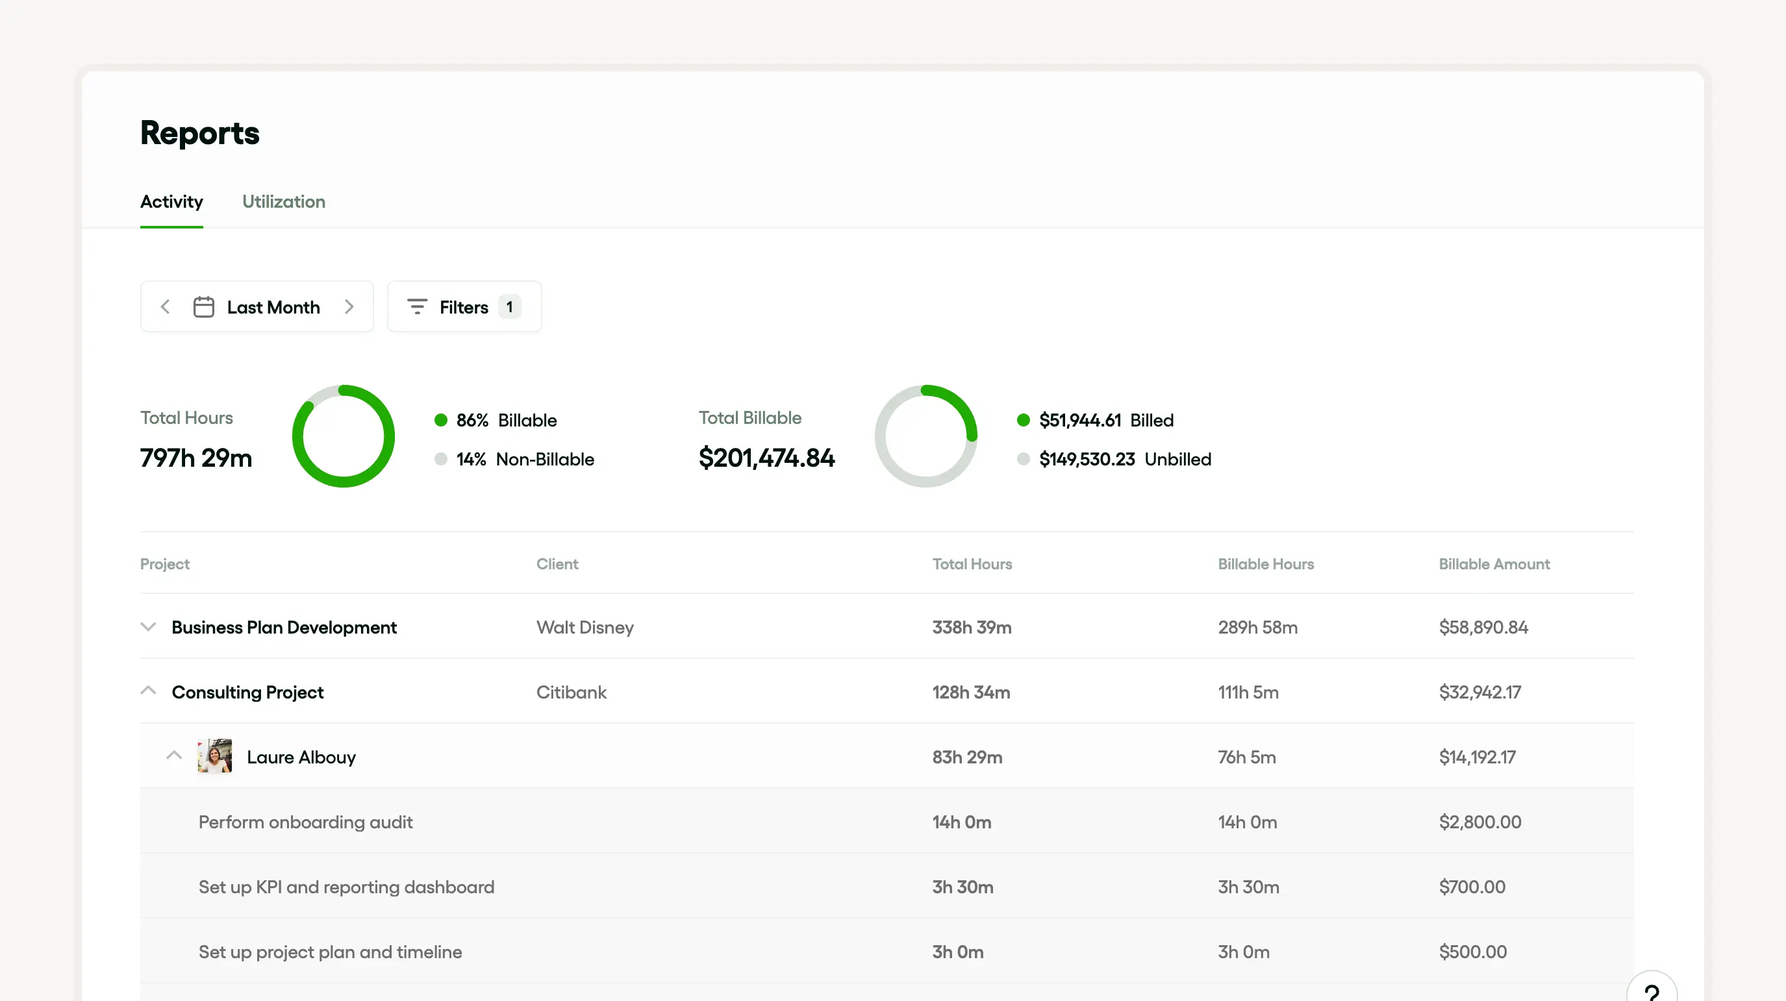
Task: Click the filter lines icon
Action: point(417,306)
